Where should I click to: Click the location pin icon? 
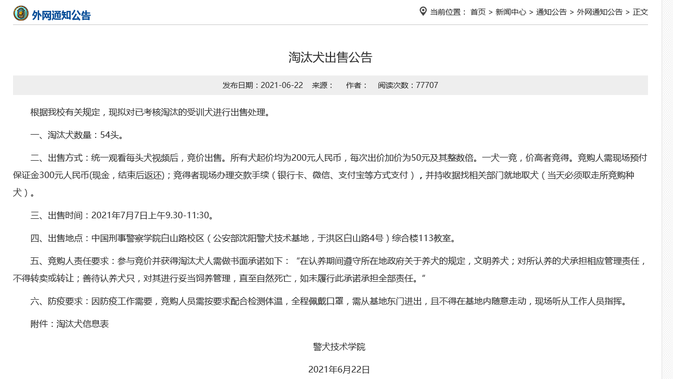point(423,11)
